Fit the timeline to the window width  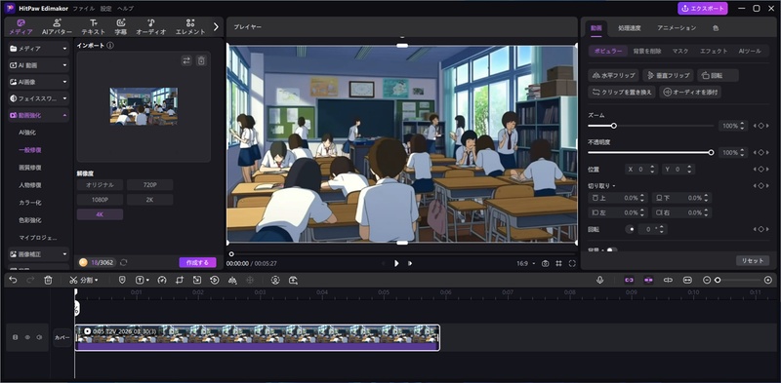point(688,280)
